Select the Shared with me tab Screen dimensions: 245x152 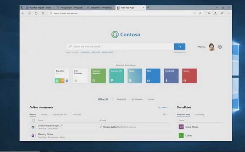pos(60,115)
